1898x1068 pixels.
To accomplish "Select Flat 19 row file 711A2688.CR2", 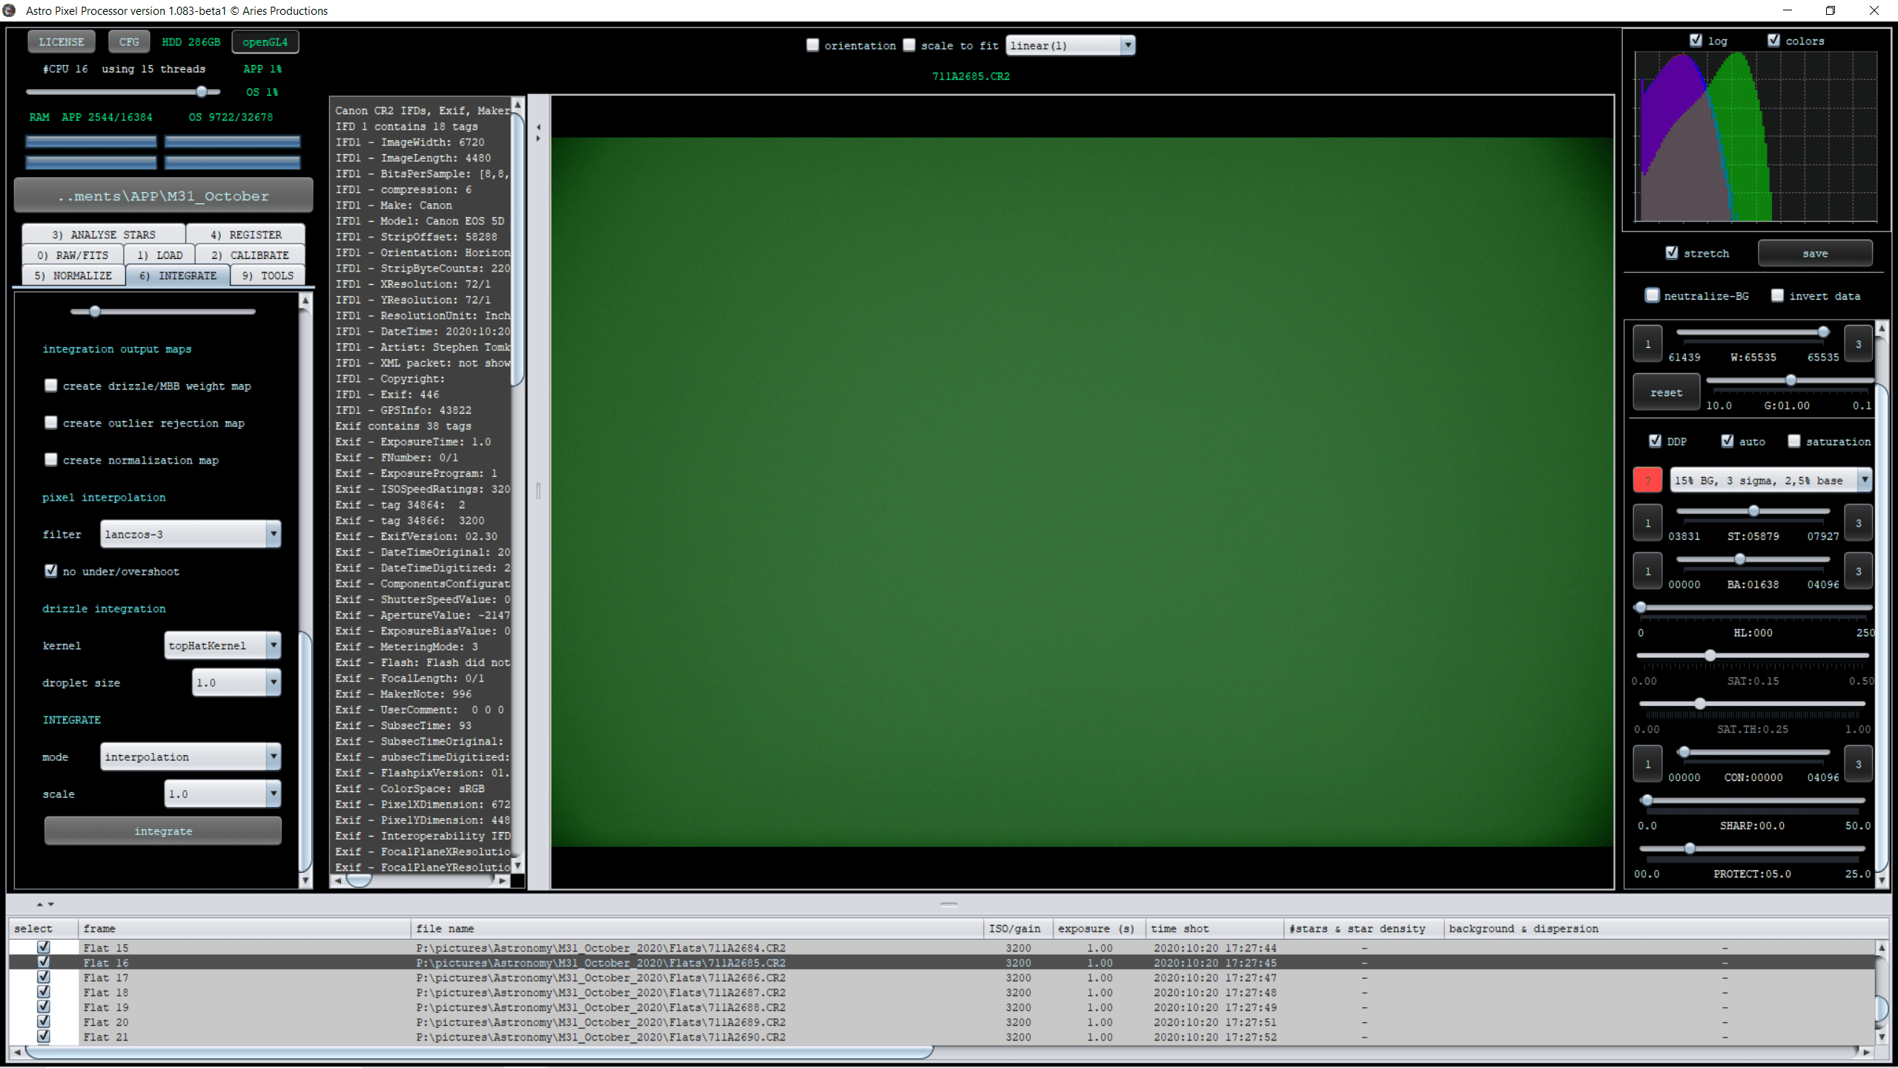I will coord(600,1007).
